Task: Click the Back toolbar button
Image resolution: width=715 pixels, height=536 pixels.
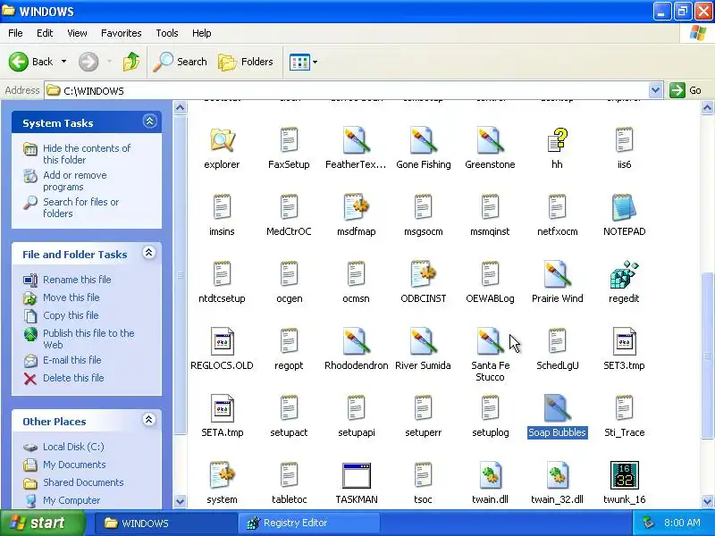Action: [x=31, y=62]
